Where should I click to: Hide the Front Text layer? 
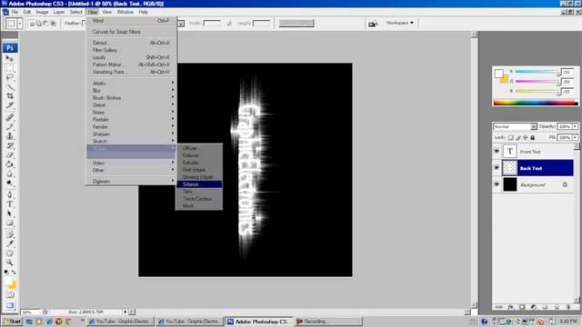point(497,152)
